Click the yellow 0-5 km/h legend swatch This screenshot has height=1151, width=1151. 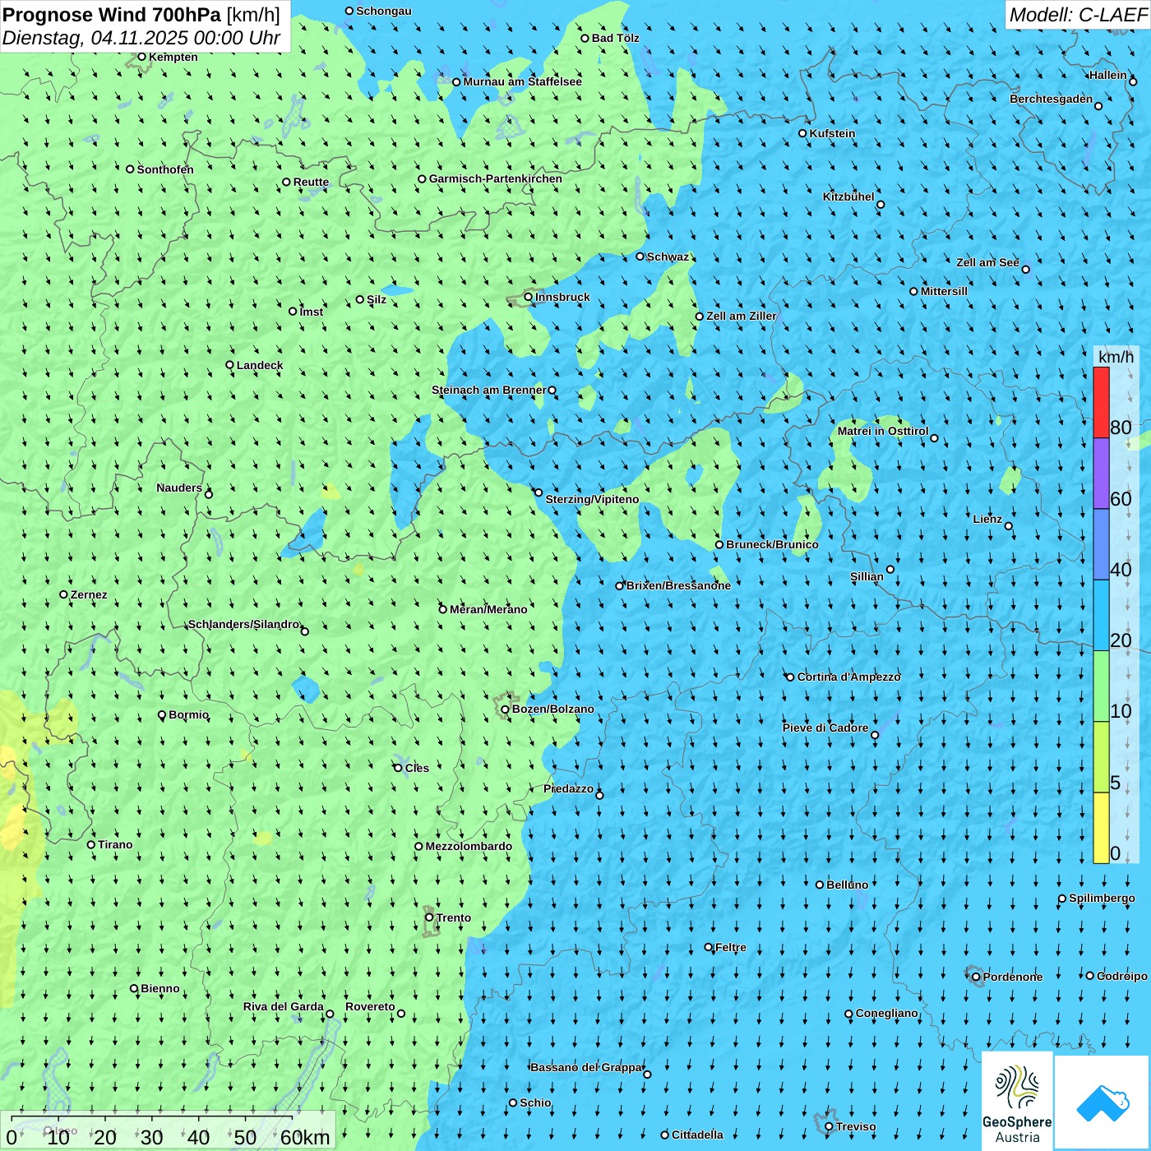click(1101, 828)
